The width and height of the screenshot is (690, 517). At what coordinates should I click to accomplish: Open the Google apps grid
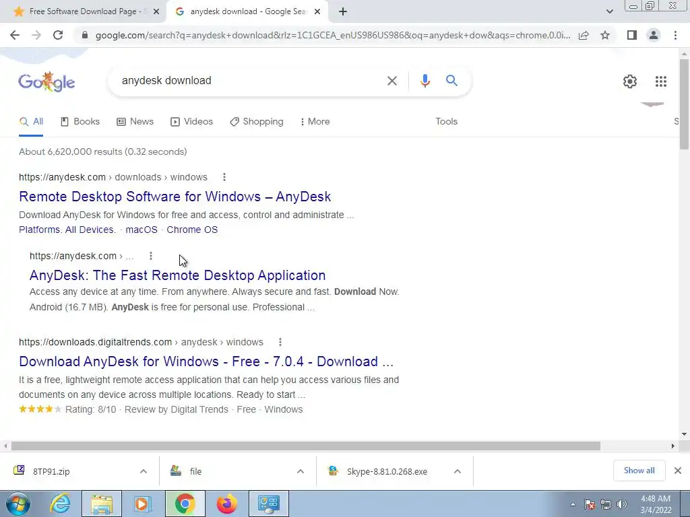660,81
